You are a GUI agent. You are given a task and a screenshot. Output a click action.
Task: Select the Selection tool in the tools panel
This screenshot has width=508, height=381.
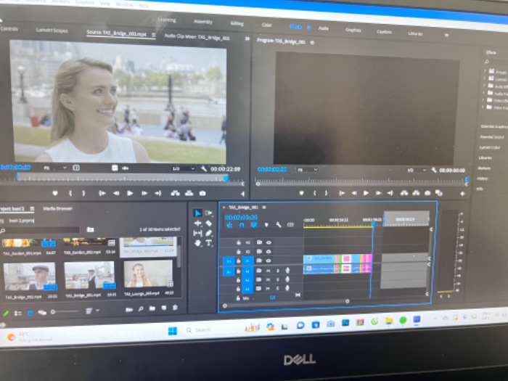click(x=197, y=213)
